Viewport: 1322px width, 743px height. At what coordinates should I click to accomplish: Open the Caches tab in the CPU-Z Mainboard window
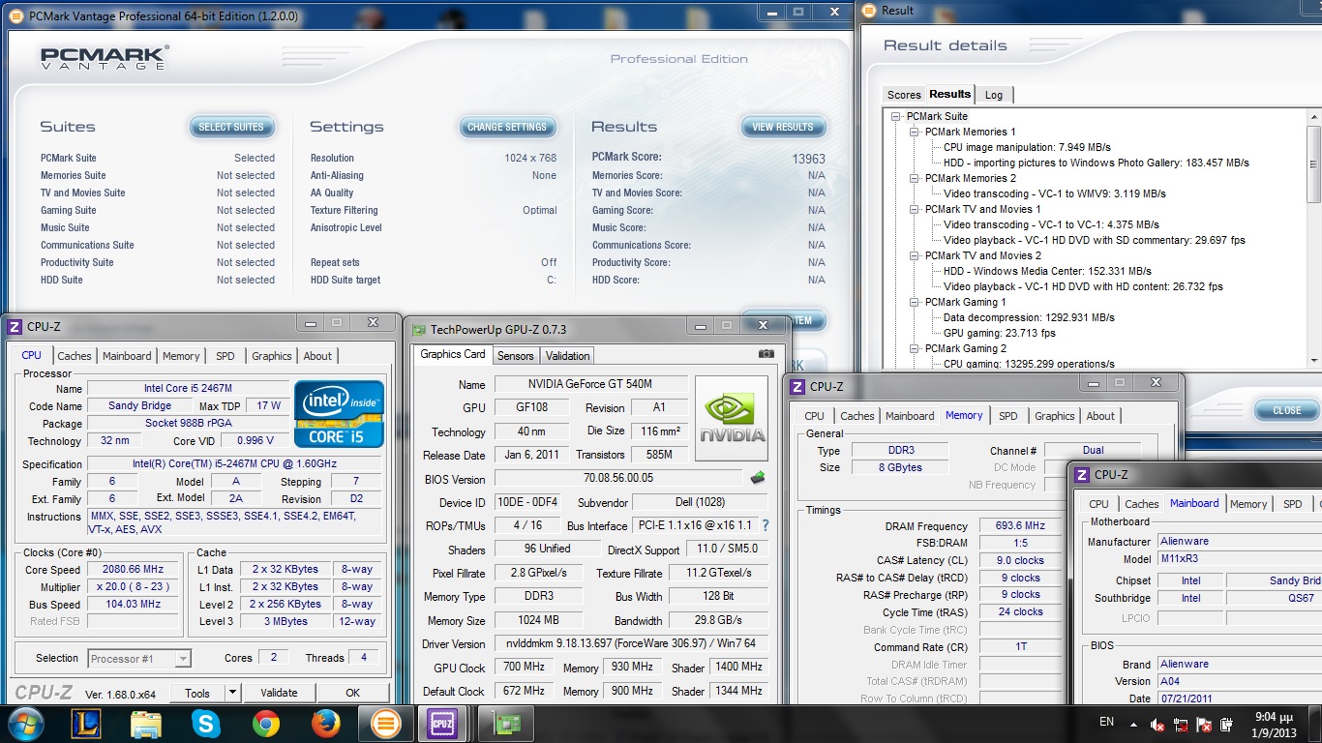1142,504
